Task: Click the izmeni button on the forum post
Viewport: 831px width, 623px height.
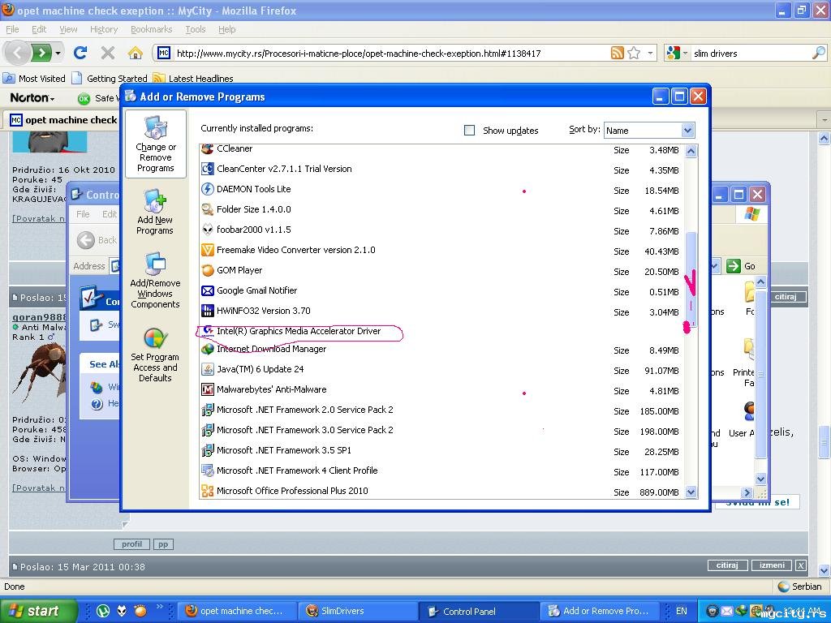Action: 772,565
